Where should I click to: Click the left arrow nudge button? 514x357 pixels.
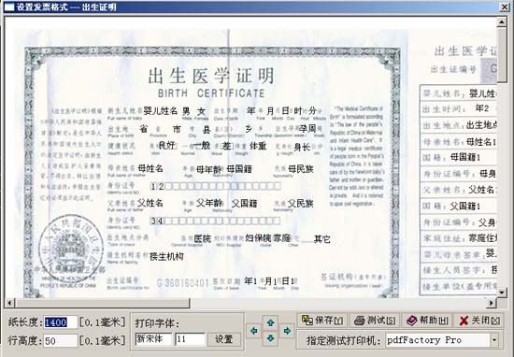point(253,331)
